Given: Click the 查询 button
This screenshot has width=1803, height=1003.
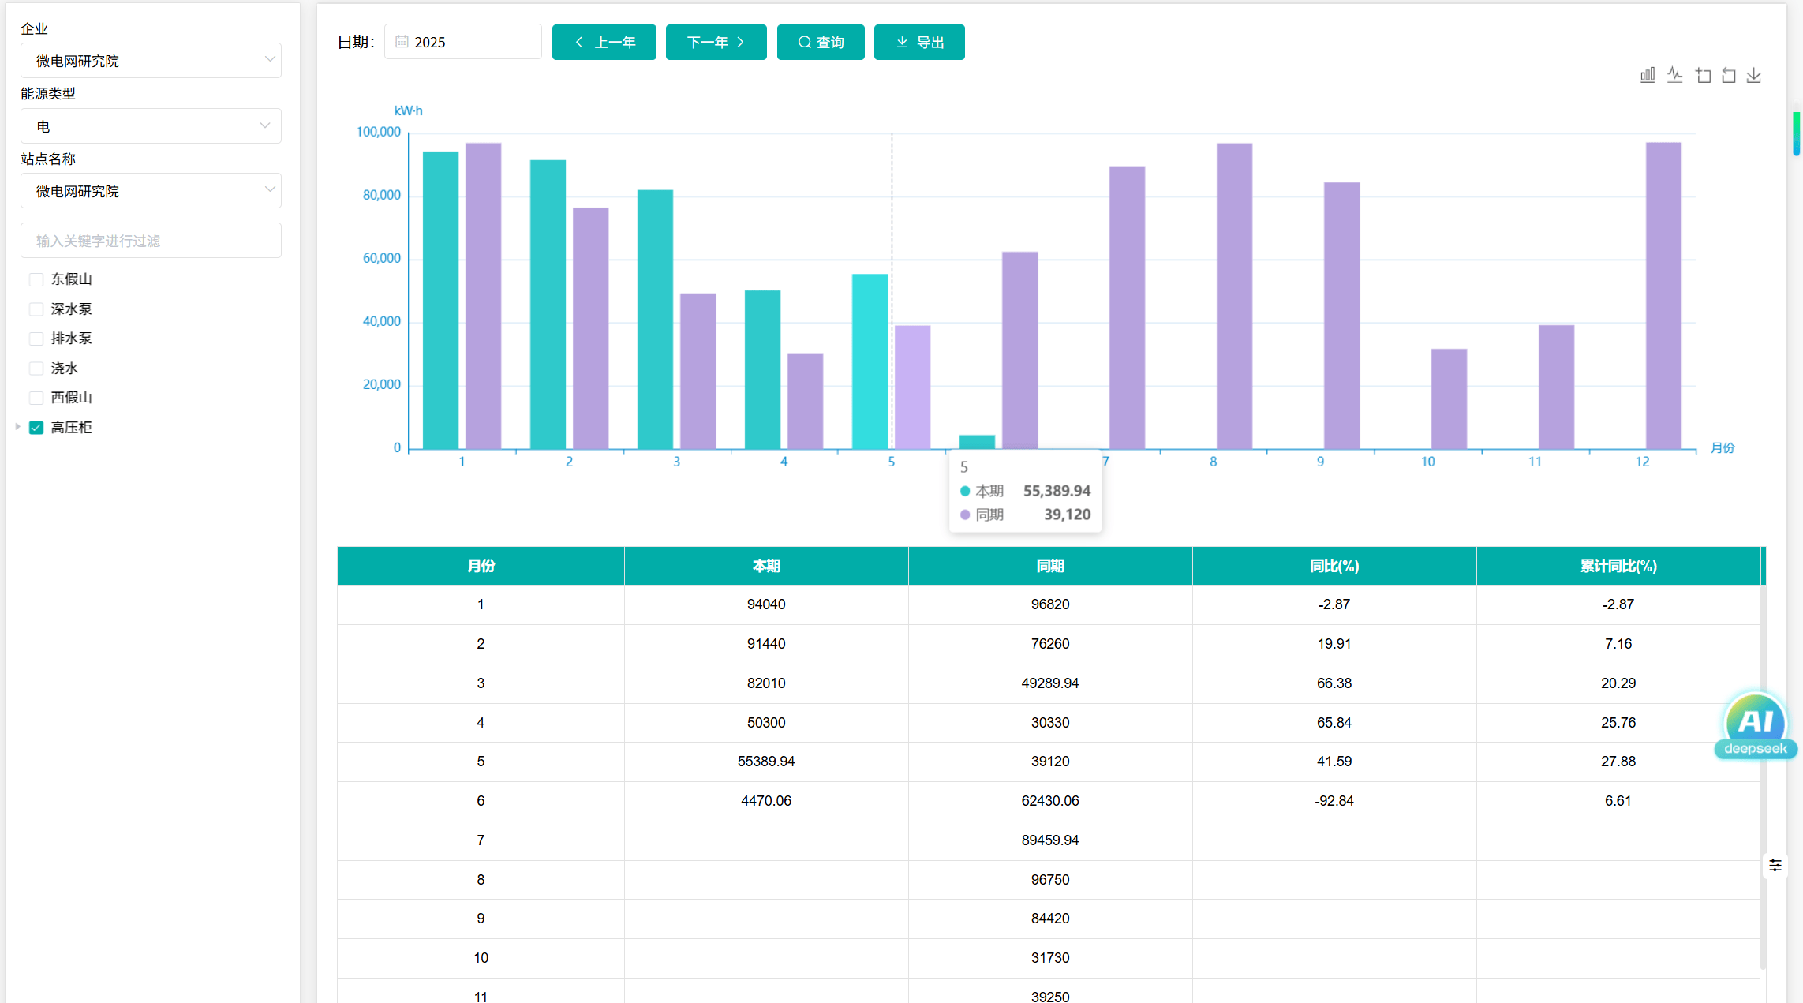Looking at the screenshot, I should coord(821,42).
